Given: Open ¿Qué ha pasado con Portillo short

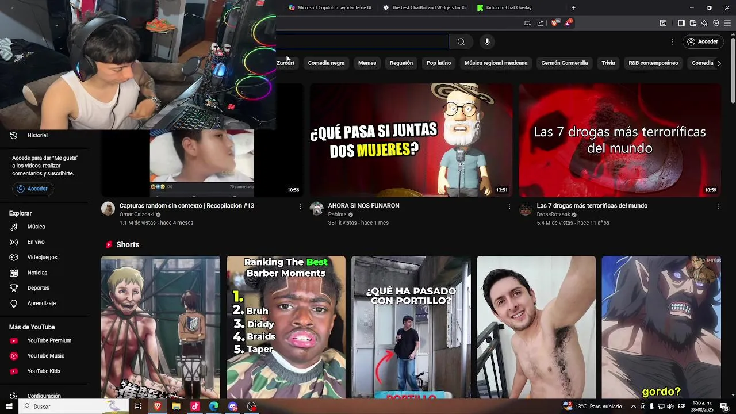Looking at the screenshot, I should point(411,327).
